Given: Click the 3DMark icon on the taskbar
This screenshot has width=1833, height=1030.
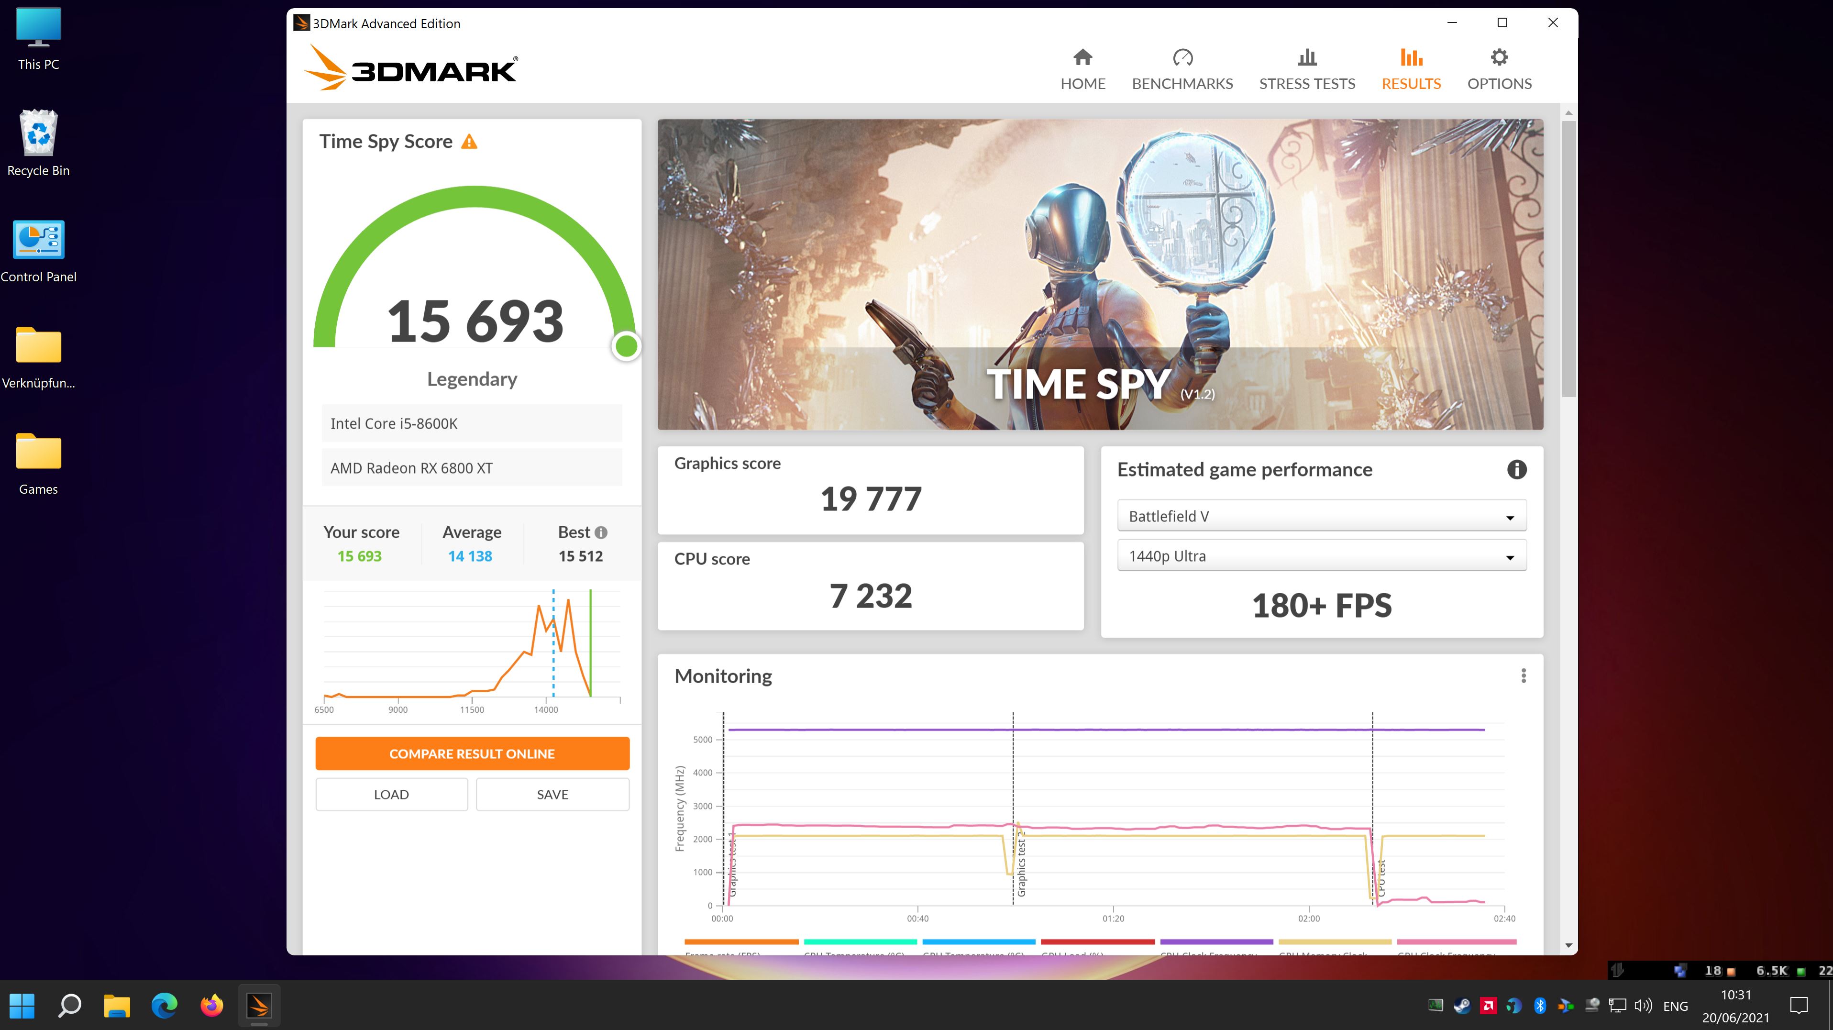Looking at the screenshot, I should [259, 1005].
